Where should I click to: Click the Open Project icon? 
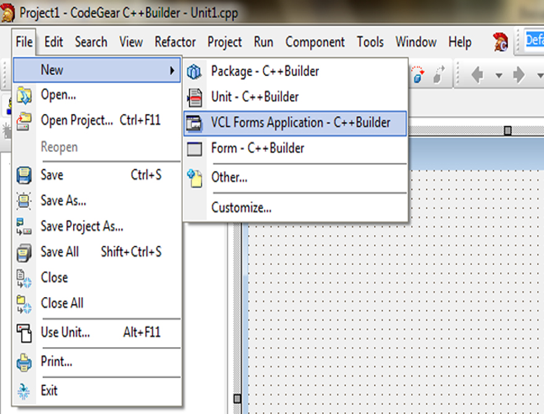click(24, 121)
